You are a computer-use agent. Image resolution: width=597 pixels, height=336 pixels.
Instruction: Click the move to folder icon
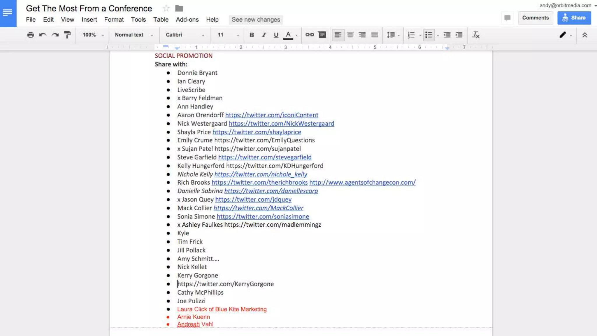pos(179,8)
